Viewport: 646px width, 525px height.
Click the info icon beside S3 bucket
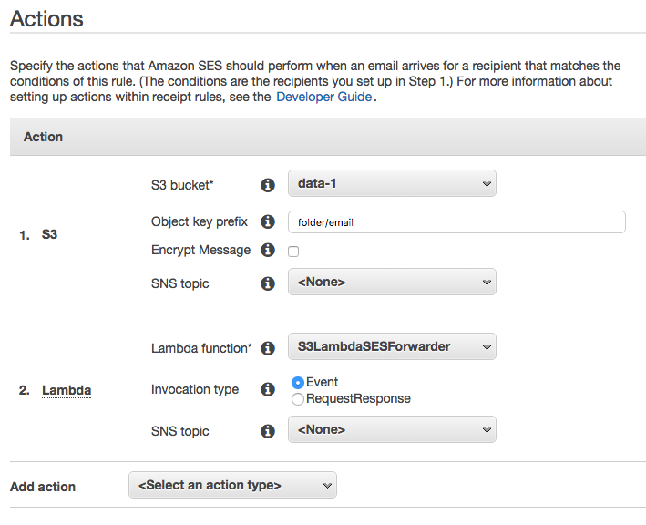point(268,185)
